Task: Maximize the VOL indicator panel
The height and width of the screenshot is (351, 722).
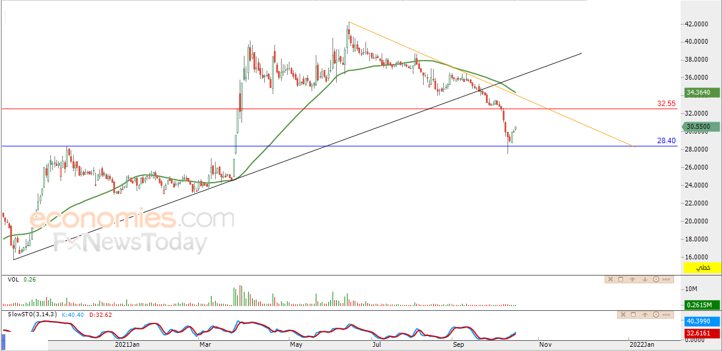Action: tap(621, 279)
